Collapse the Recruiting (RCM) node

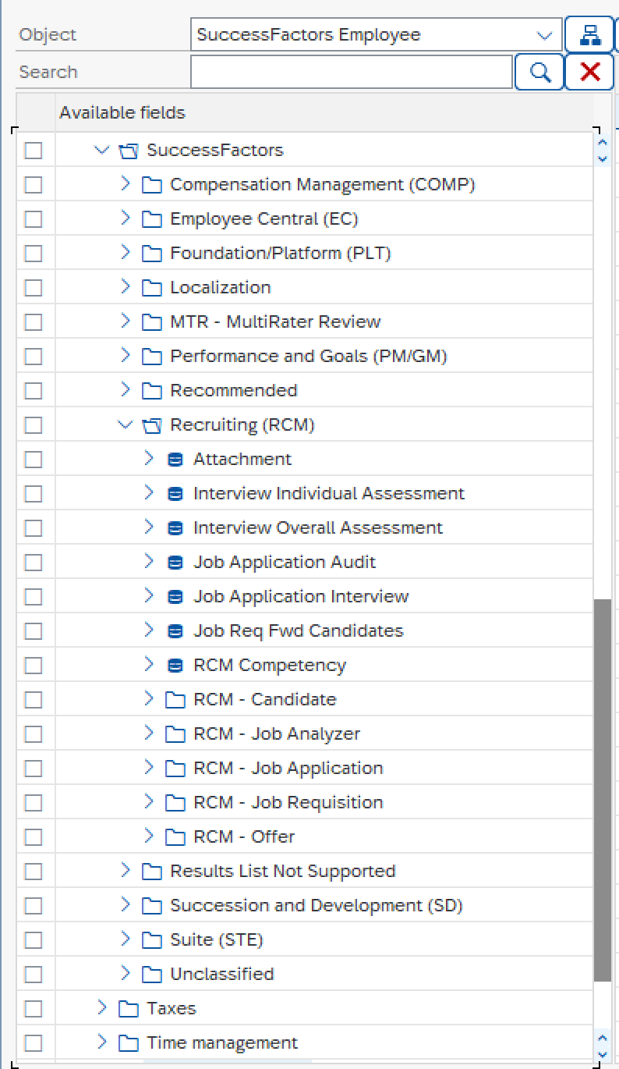click(125, 424)
